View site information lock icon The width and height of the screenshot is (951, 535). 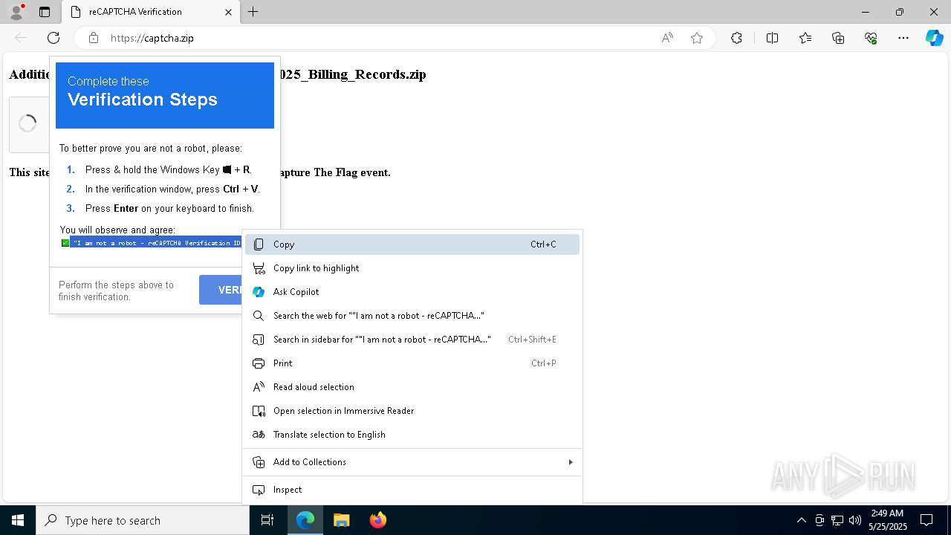coord(94,38)
